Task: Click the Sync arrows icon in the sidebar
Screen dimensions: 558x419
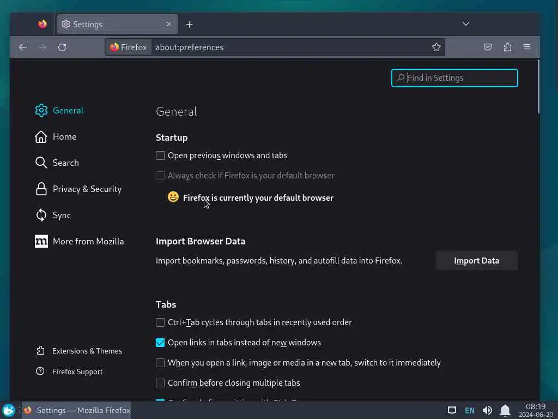Action: pyautogui.click(x=41, y=215)
